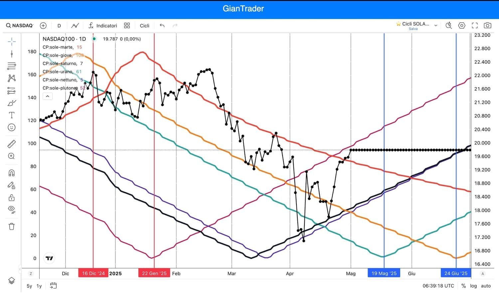499x301 pixels.
Task: Enter fullscreen mode
Action: click(x=475, y=26)
